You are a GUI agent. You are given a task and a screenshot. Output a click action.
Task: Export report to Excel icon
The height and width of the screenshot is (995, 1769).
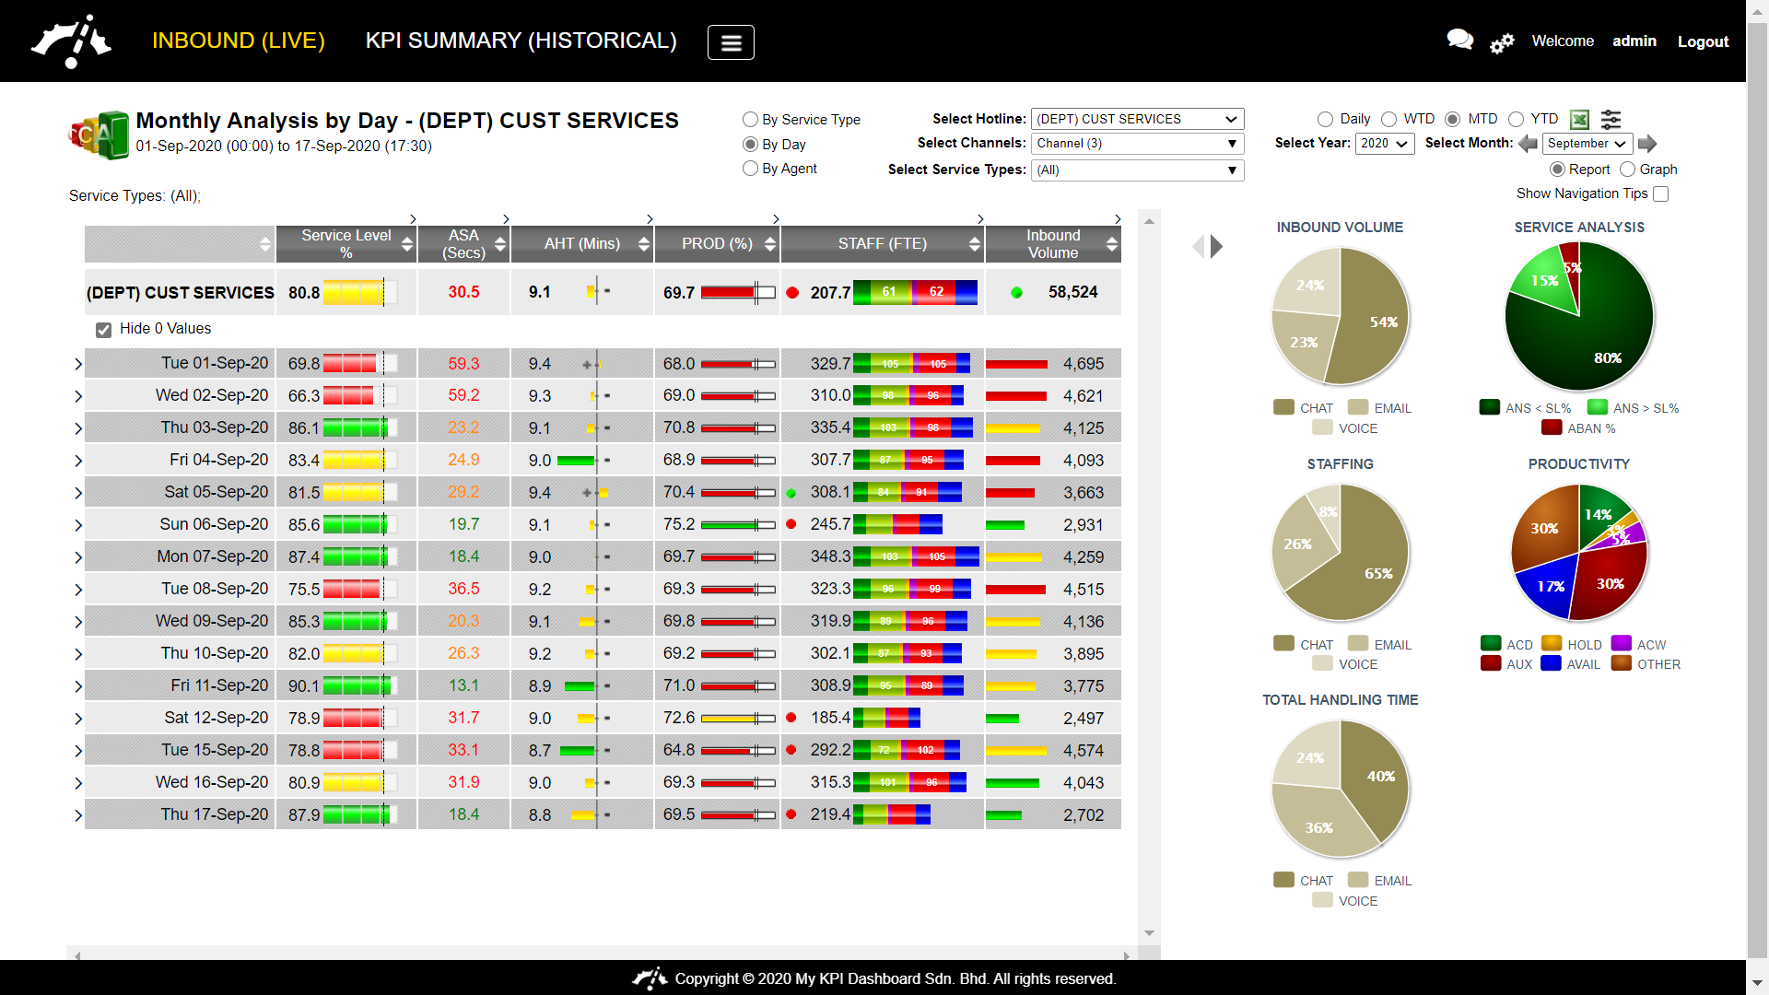[1579, 119]
